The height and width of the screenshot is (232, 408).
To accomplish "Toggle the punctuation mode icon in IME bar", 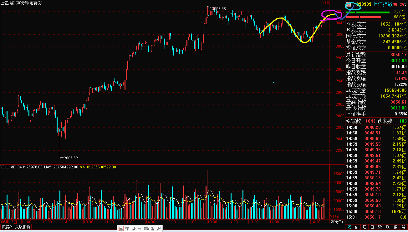I will [140, 229].
